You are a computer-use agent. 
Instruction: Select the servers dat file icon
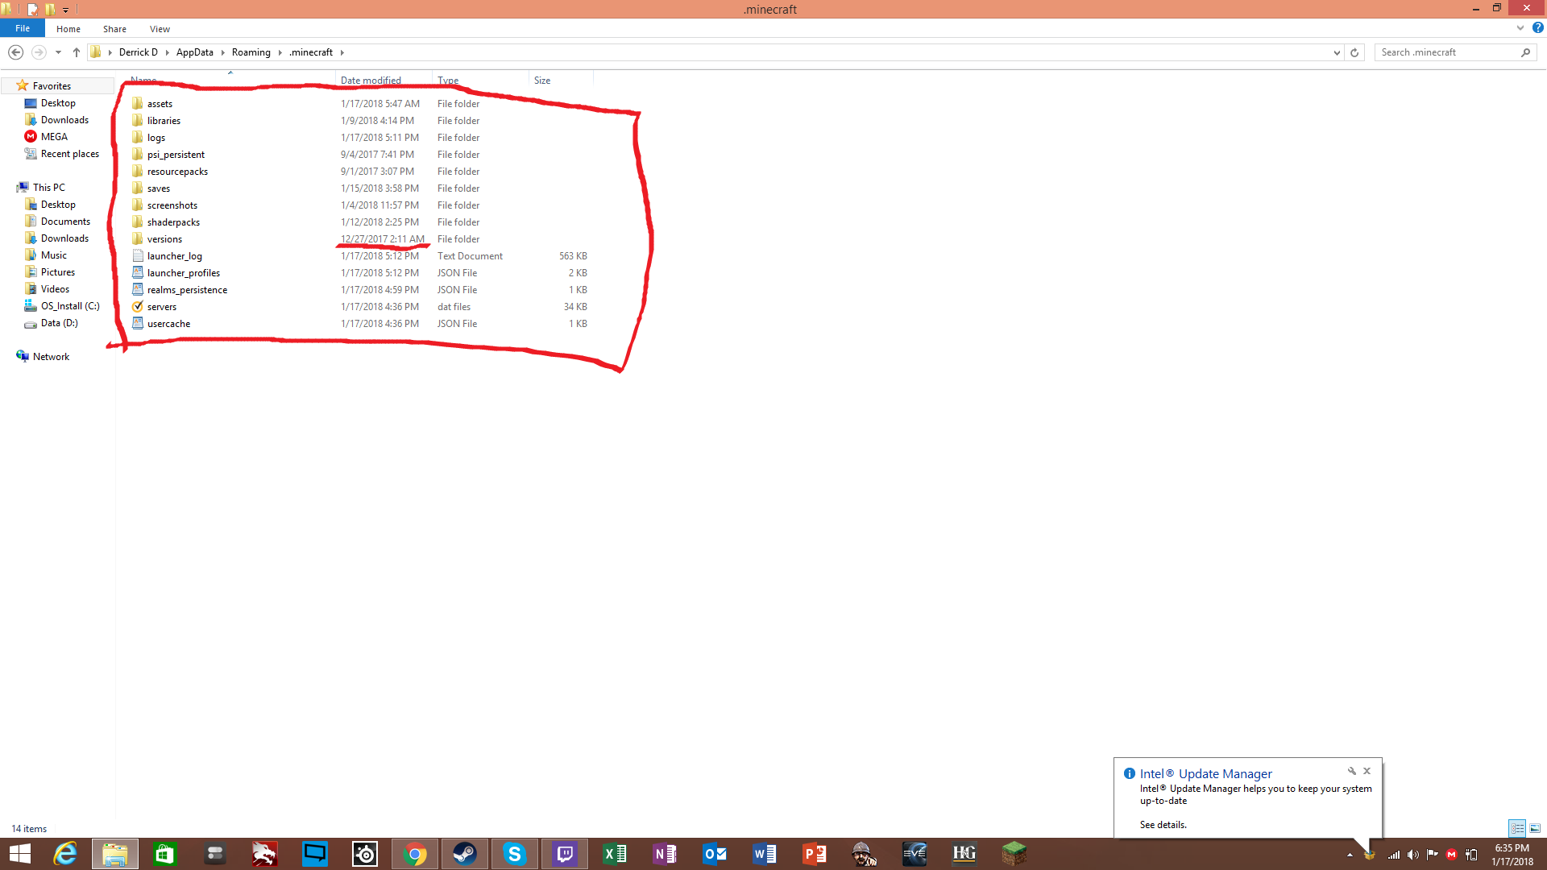click(138, 307)
